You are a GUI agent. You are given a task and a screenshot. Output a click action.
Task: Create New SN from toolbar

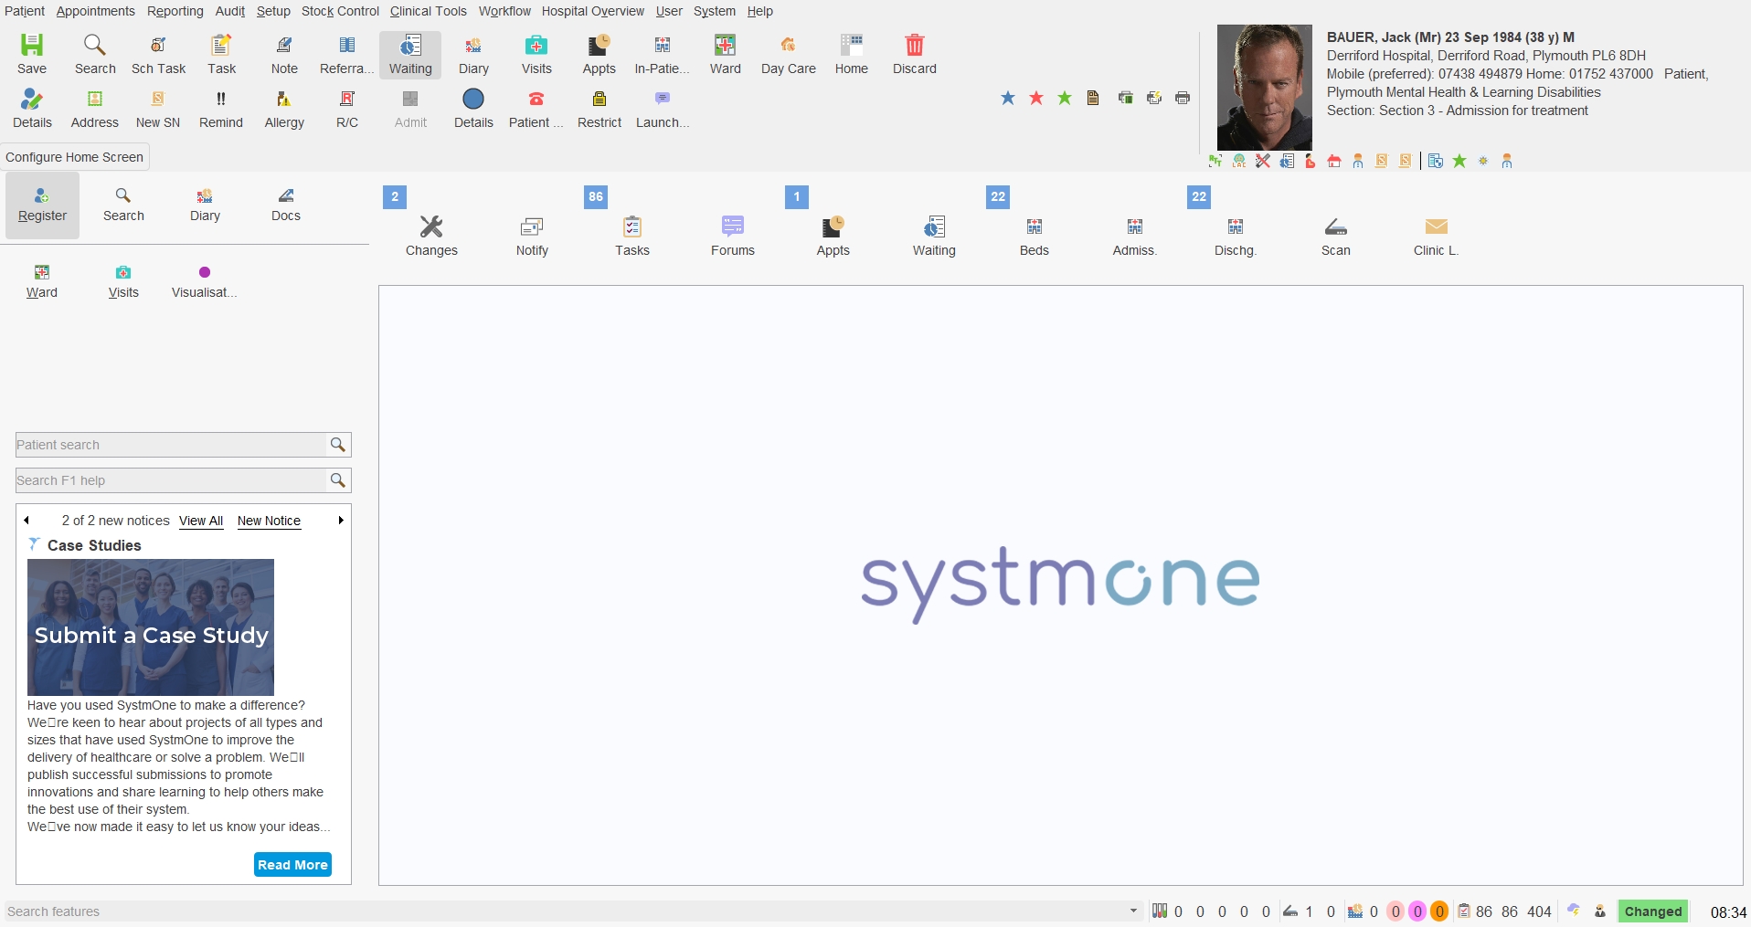[158, 109]
